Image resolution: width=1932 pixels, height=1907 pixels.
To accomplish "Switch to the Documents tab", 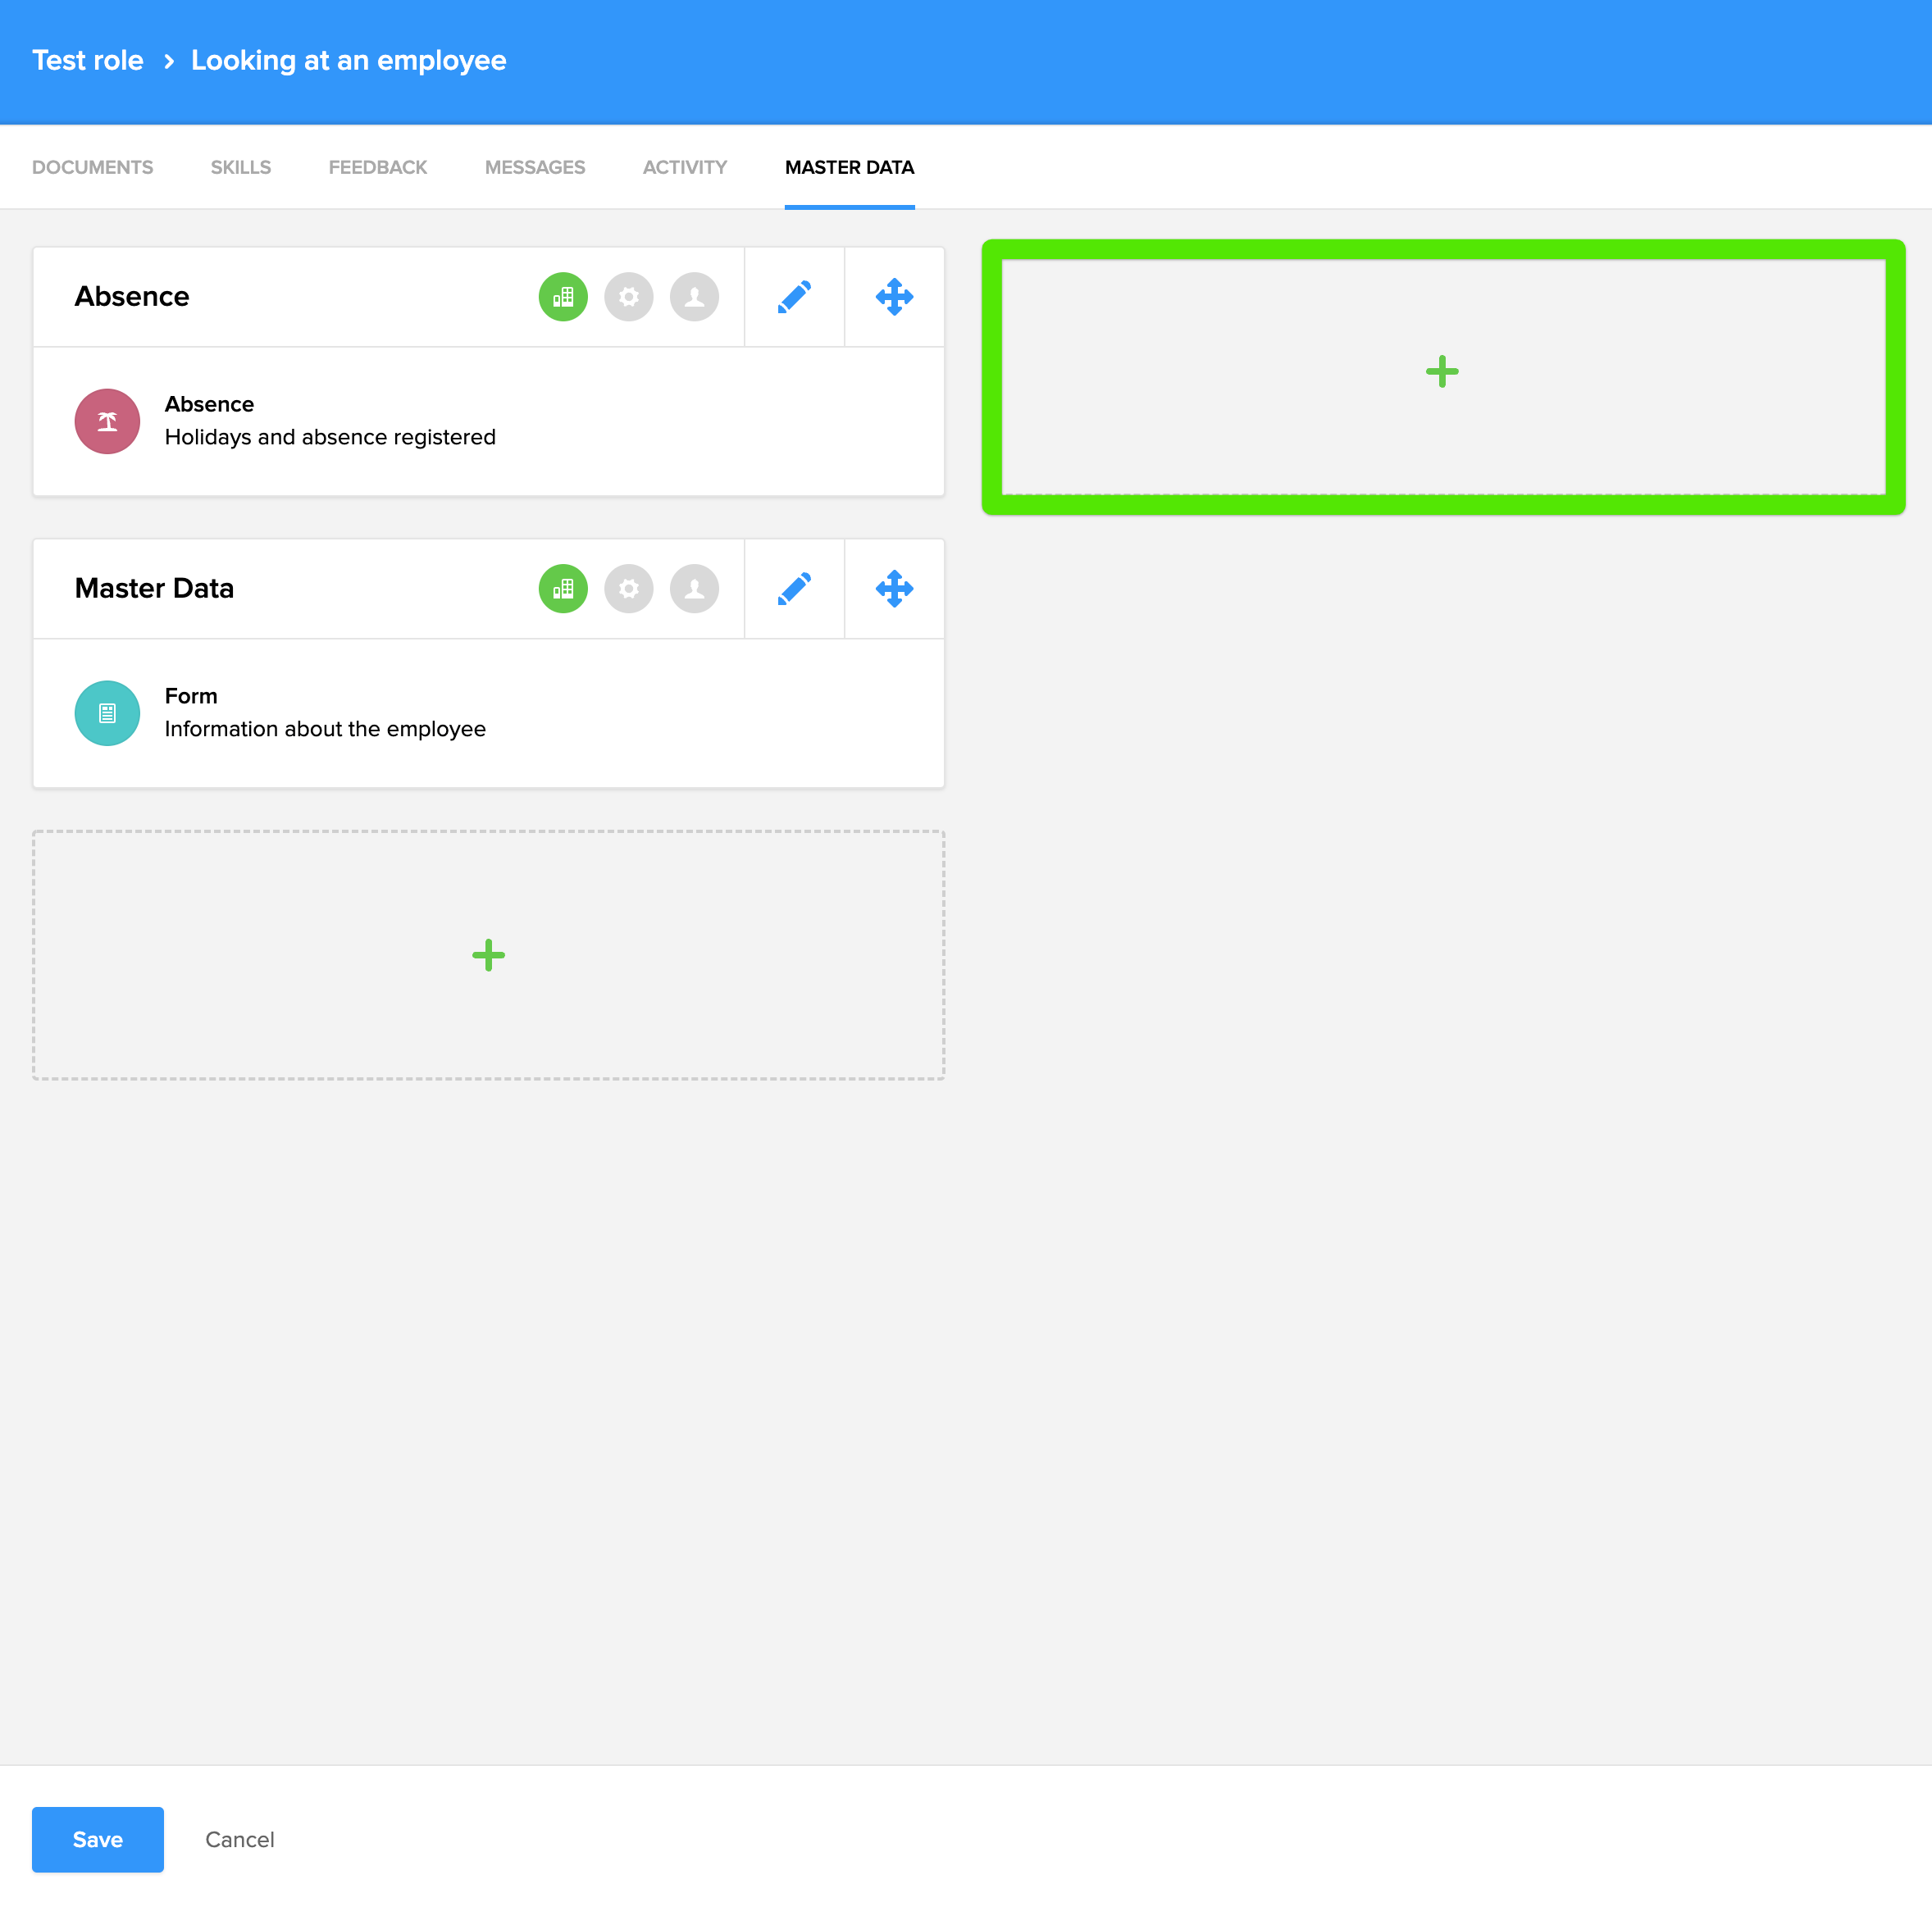I will pyautogui.click(x=92, y=167).
